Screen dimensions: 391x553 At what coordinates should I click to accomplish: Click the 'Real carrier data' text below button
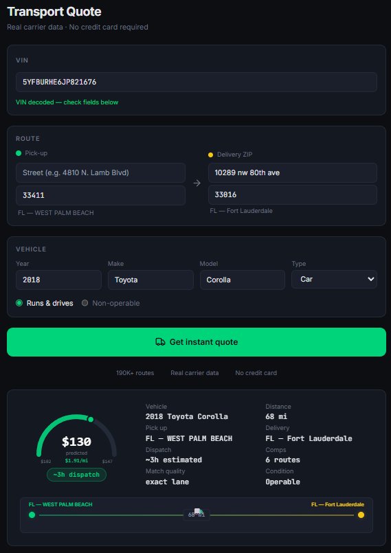point(194,373)
